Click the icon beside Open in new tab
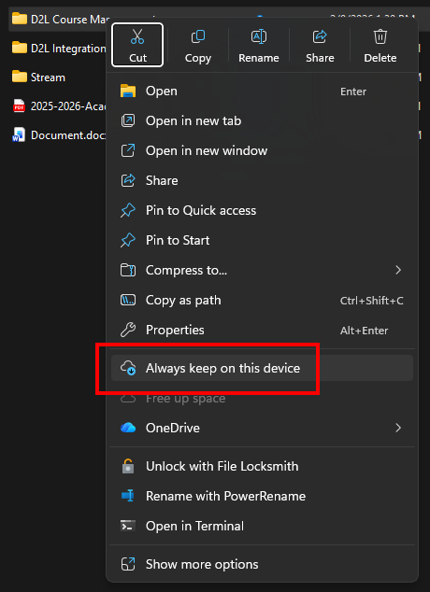This screenshot has width=430, height=592. 128,121
